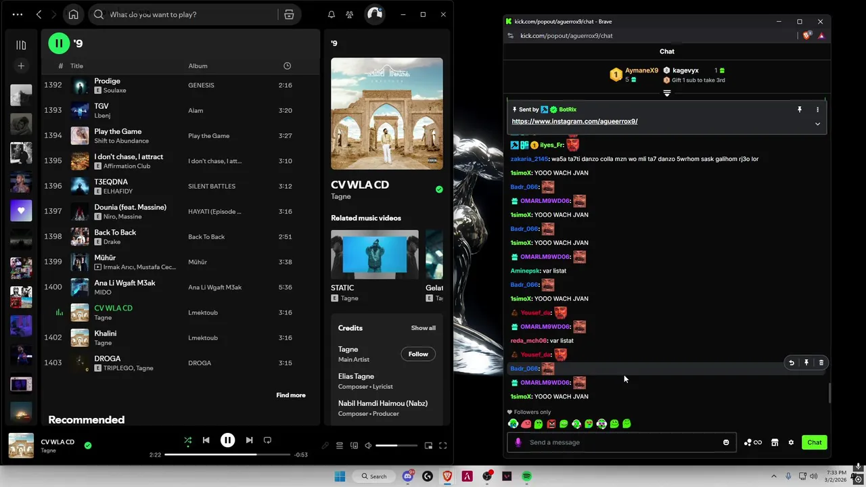Seek on the song progress bar
Viewport: 866px width, 487px height.
tap(229, 455)
